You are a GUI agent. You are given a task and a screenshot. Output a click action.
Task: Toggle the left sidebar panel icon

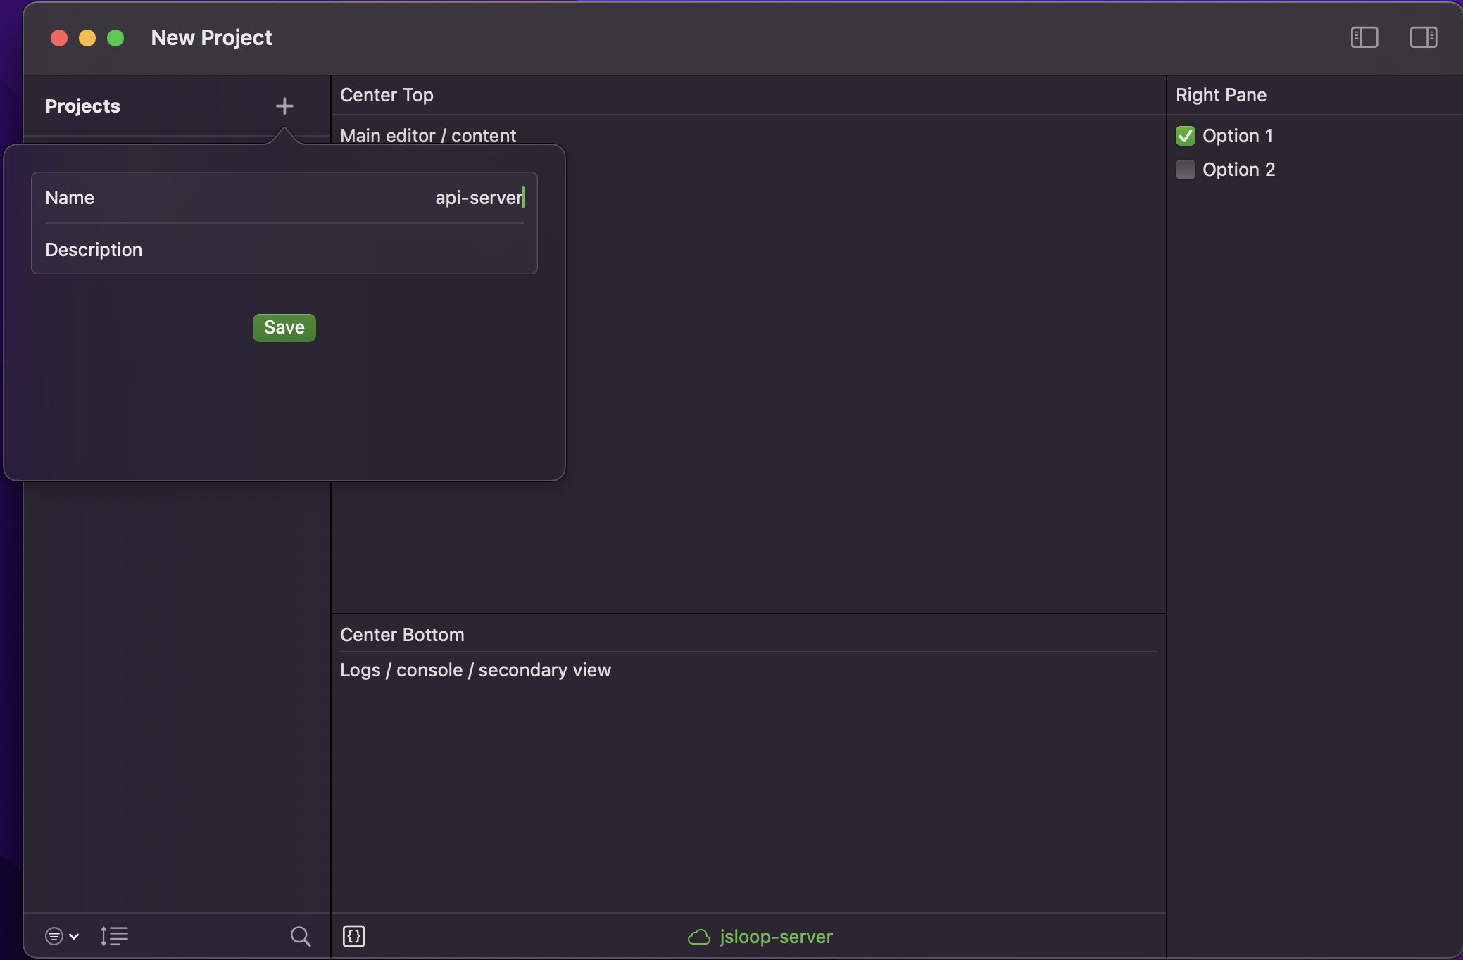1364,37
